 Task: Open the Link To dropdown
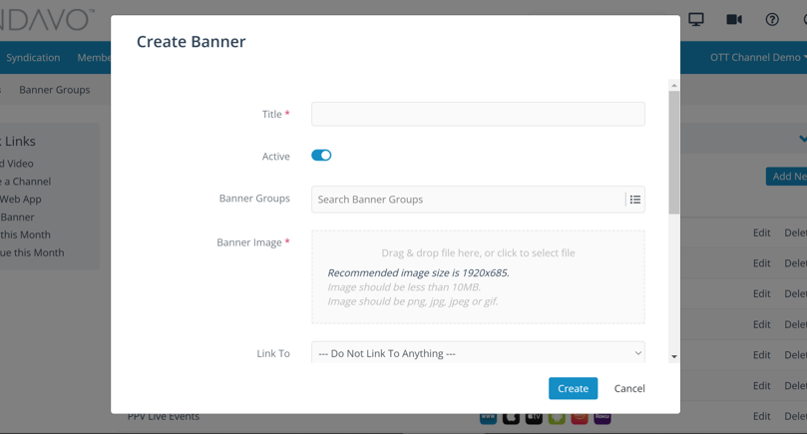click(478, 353)
